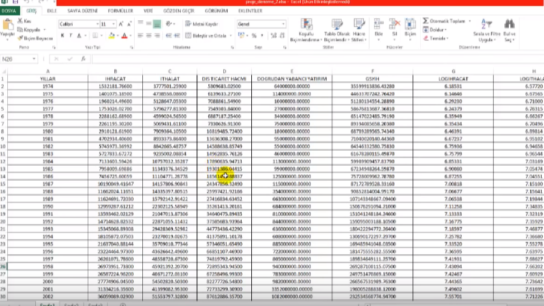Click the borders icon in Yazı Tipi group
This screenshot has height=306, width=544.
tap(95, 36)
